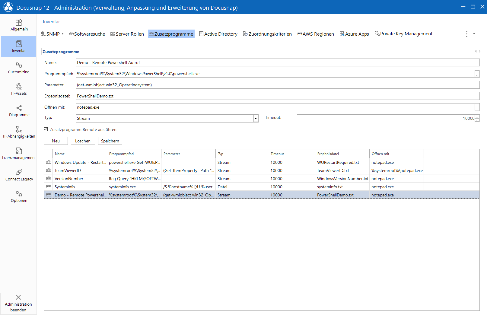Open Server Rollen toolbar item
Image resolution: width=487 pixels, height=315 pixels.
click(x=127, y=34)
